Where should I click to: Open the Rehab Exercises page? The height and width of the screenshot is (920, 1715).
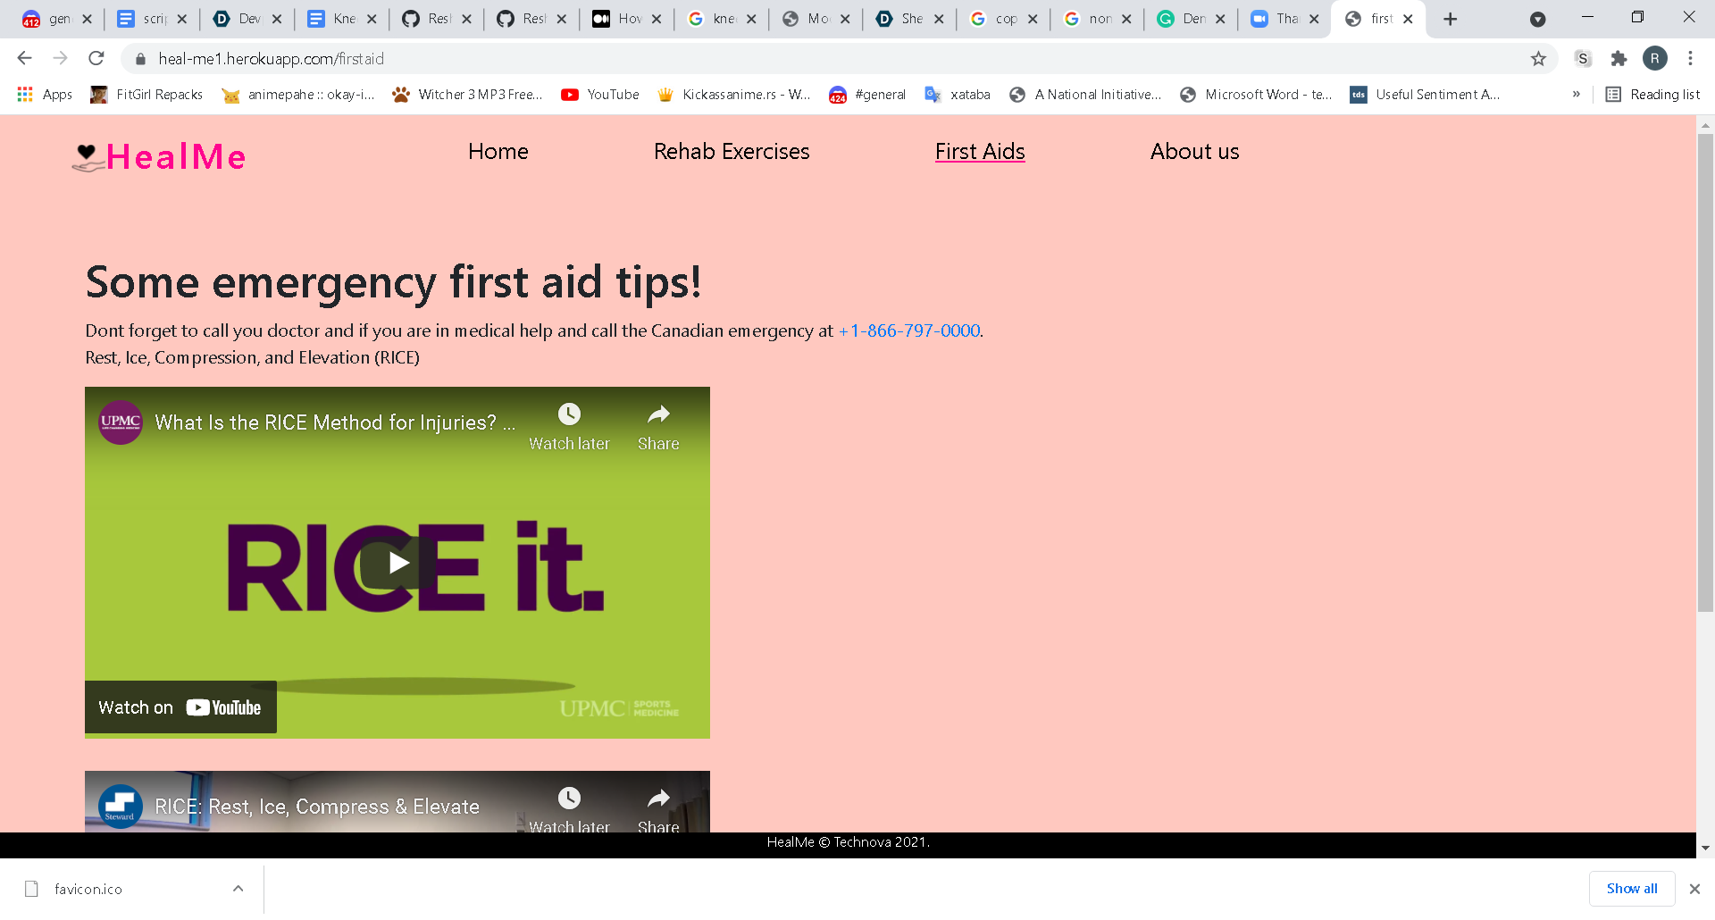(732, 152)
